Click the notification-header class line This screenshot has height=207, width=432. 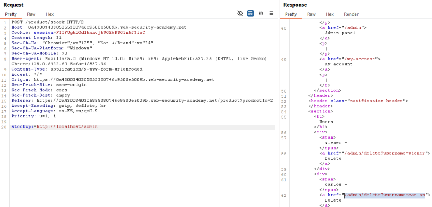(358, 101)
